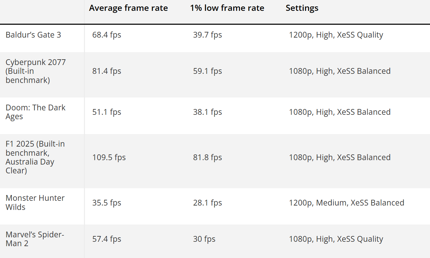Select the Baldur's Gate 3 row label
Screen dimensions: 430x258
pos(34,35)
